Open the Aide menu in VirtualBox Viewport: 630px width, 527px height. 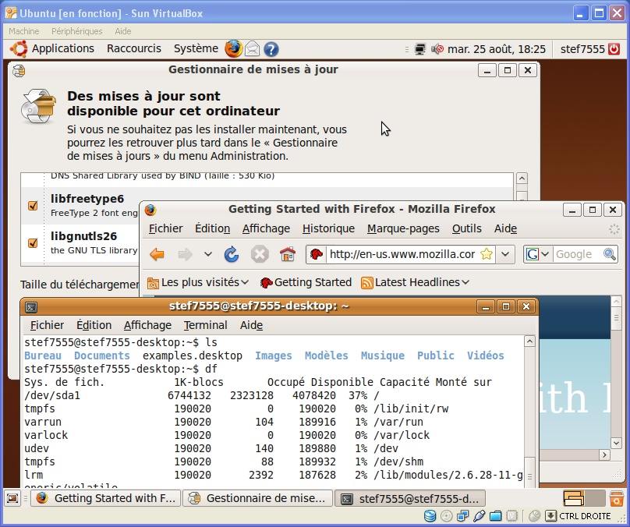123,31
